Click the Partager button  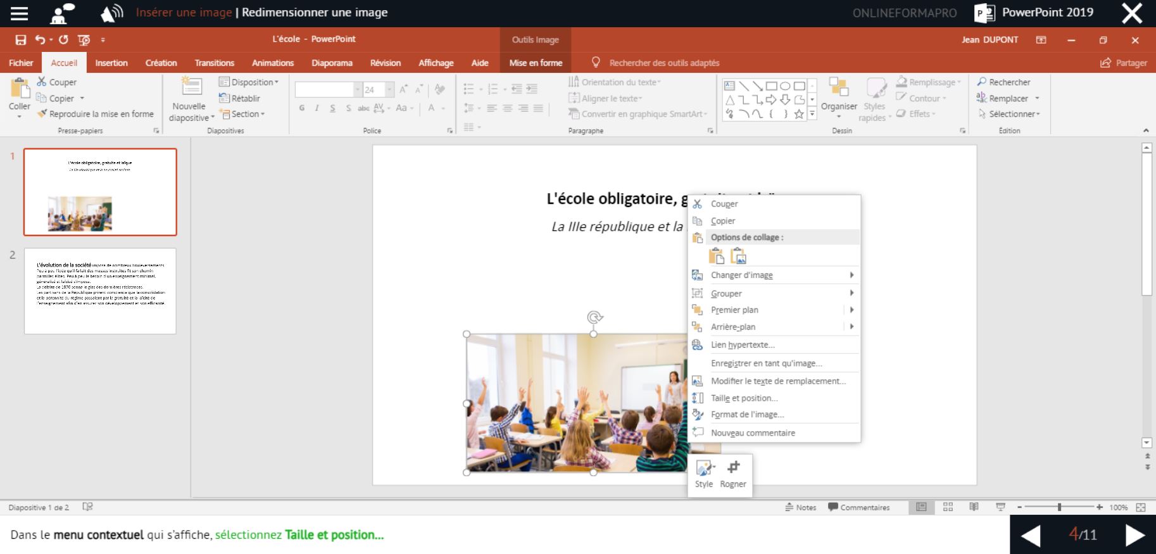click(1124, 63)
